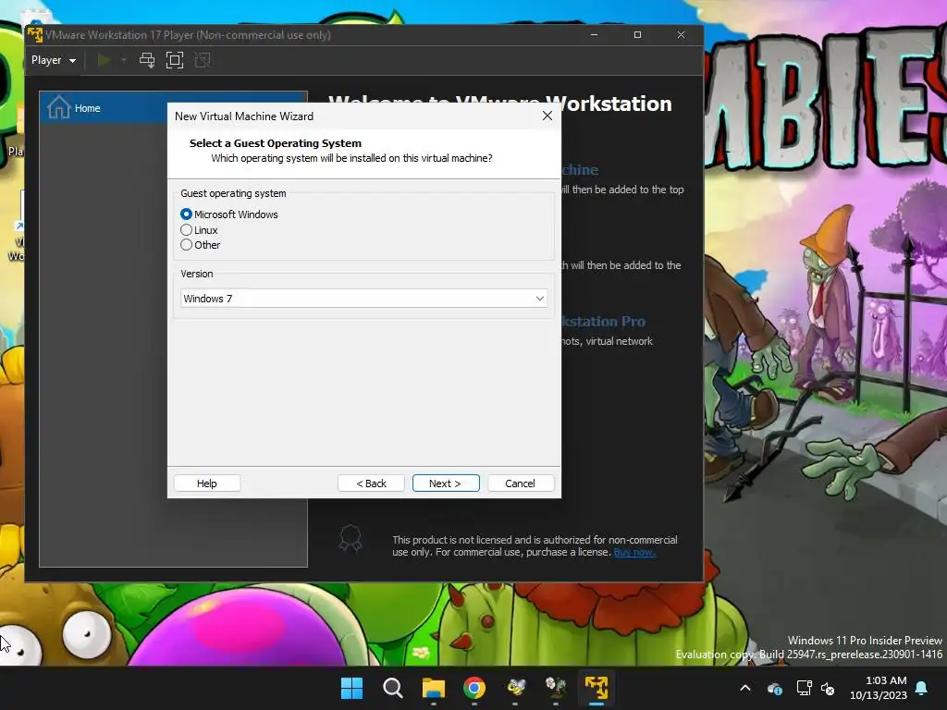Maximize the VMware Workstation Player window
The height and width of the screenshot is (710, 947).
[x=638, y=35]
